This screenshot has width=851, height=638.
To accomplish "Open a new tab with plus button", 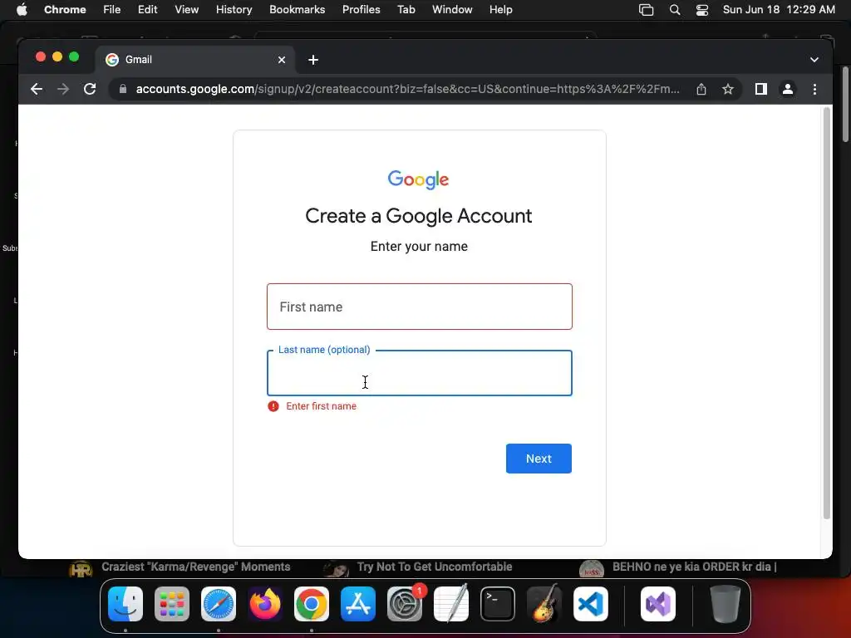I will 313,60.
